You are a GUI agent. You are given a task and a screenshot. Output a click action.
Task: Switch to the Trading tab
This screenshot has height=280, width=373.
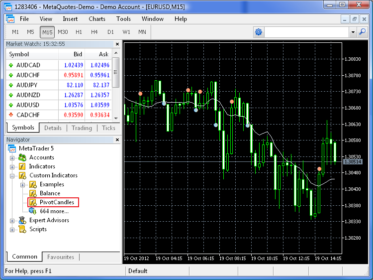[82, 128]
